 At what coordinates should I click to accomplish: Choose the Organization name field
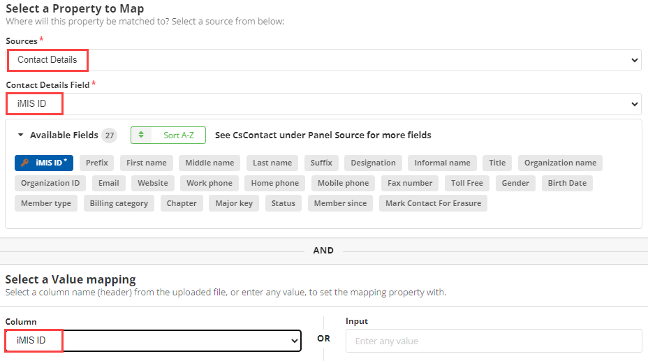pyautogui.click(x=560, y=163)
